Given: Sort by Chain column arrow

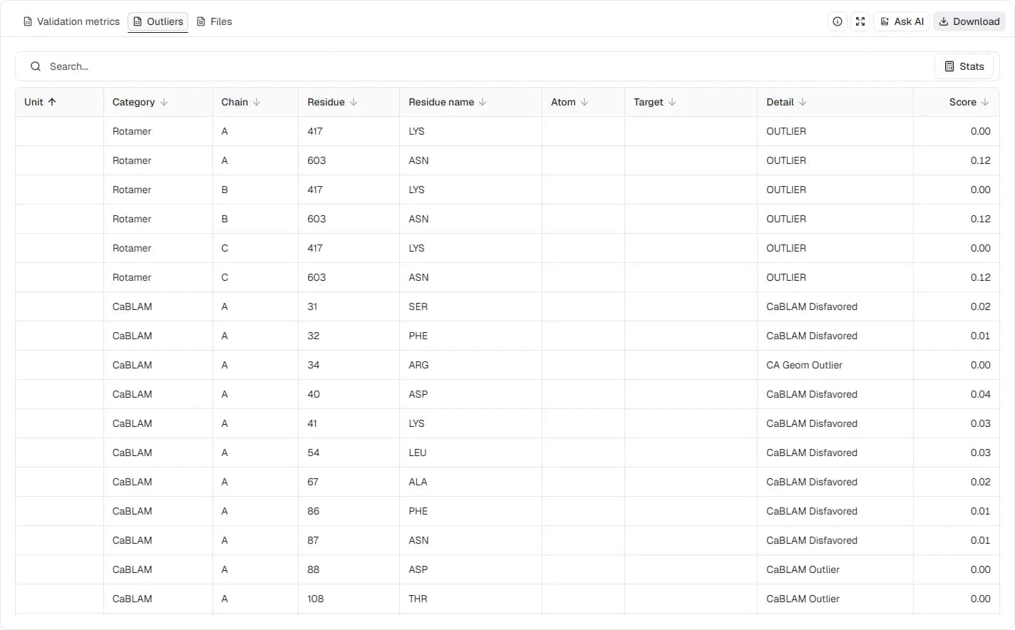Looking at the screenshot, I should pyautogui.click(x=257, y=102).
